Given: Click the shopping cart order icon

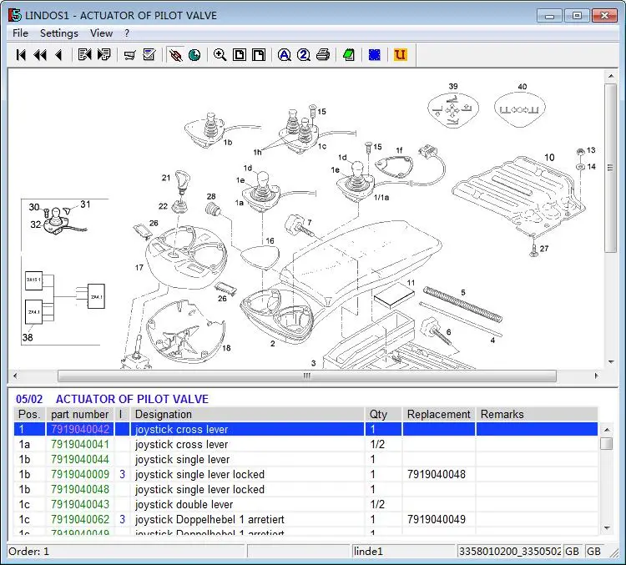Looking at the screenshot, I should click(x=129, y=55).
